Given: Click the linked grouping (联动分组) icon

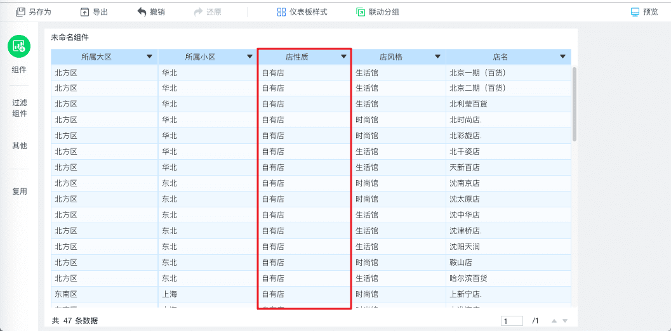Looking at the screenshot, I should [361, 12].
